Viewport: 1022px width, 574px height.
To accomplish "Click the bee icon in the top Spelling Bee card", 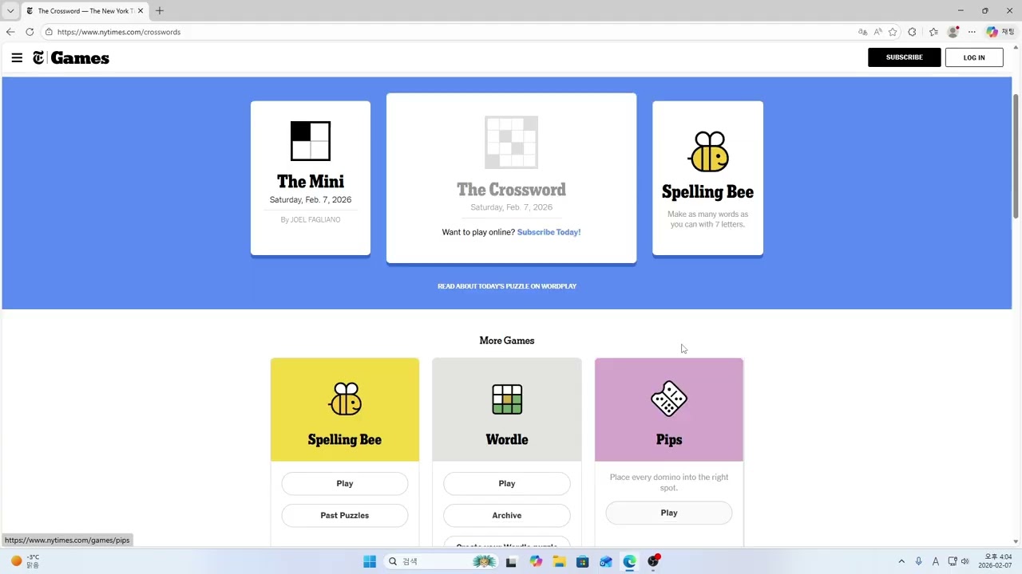I will point(708,151).
